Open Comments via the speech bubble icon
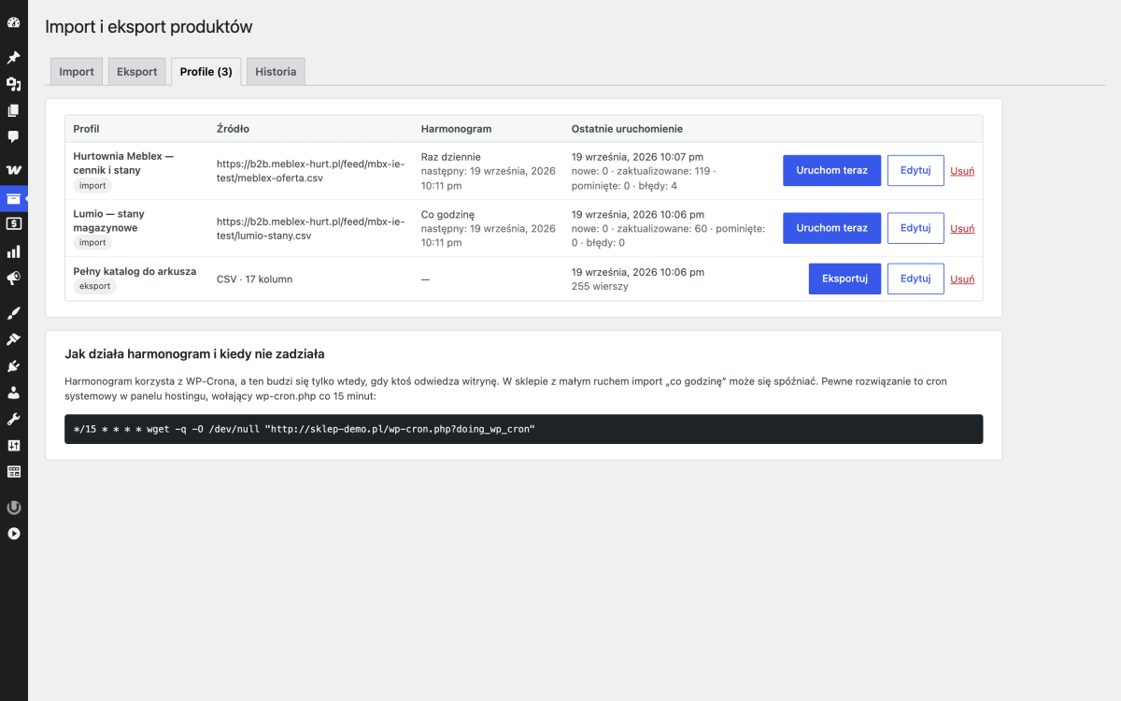The image size is (1121, 701). (x=14, y=136)
